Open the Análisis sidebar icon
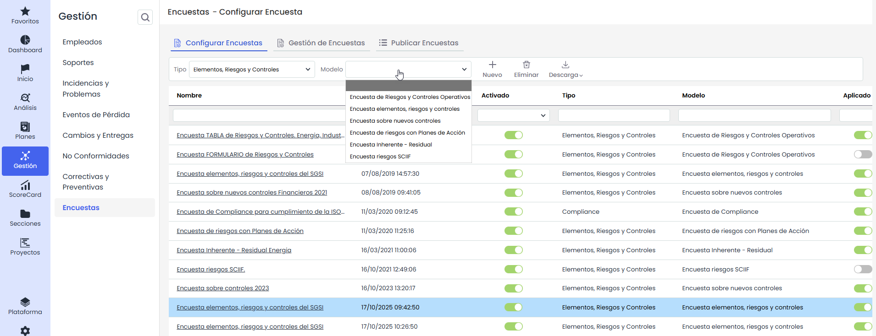876x336 pixels. tap(25, 98)
